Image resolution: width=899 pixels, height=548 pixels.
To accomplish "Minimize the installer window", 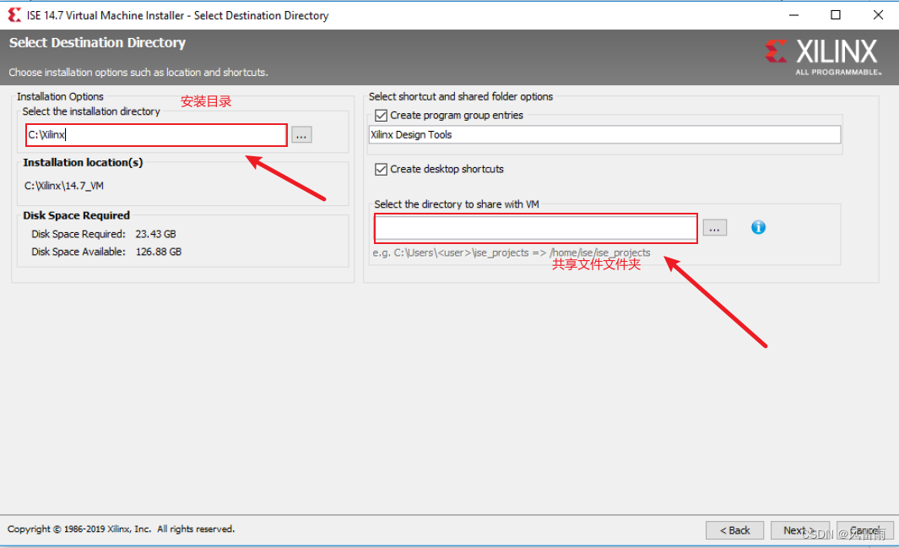I will (793, 15).
